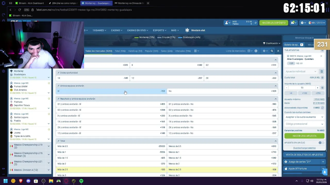Open the ESPORTS menu

click(159, 30)
